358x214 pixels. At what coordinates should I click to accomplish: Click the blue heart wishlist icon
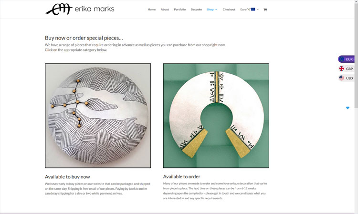pos(347,108)
